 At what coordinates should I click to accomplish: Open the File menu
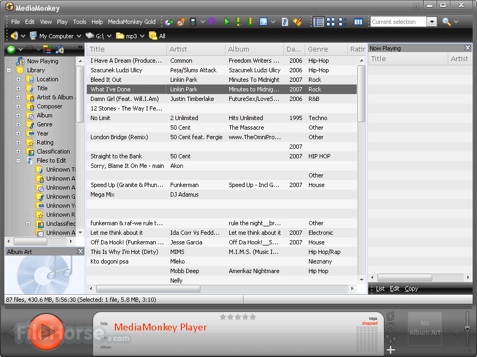(x=15, y=22)
